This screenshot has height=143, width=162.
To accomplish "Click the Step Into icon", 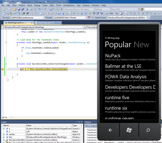I will click(94, 13).
